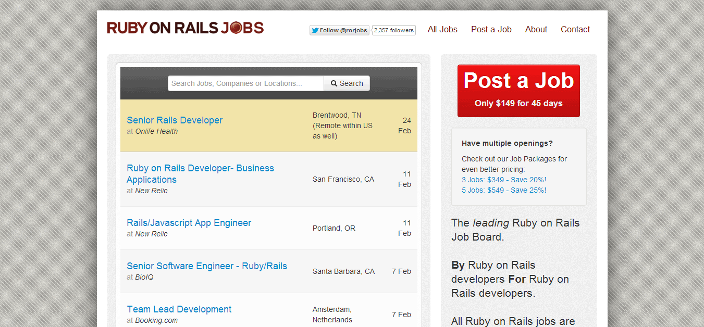Click the Have multiple openings? heading
Viewport: 704px width, 327px height.
click(507, 143)
